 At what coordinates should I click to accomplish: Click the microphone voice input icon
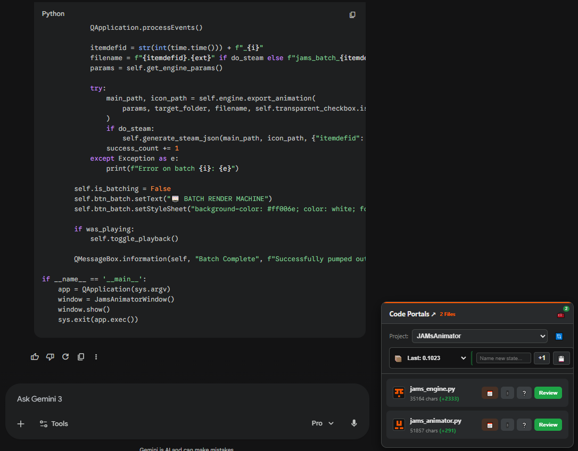(x=354, y=423)
